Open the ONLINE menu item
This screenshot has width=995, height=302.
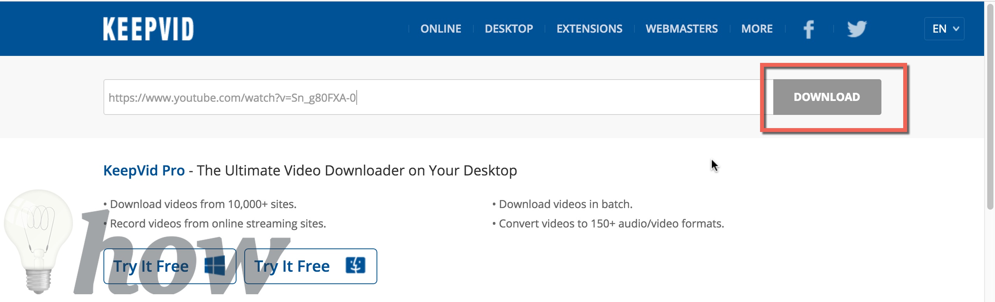pyautogui.click(x=441, y=29)
